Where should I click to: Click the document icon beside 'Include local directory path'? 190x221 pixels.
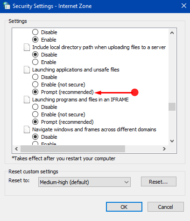click(x=27, y=47)
